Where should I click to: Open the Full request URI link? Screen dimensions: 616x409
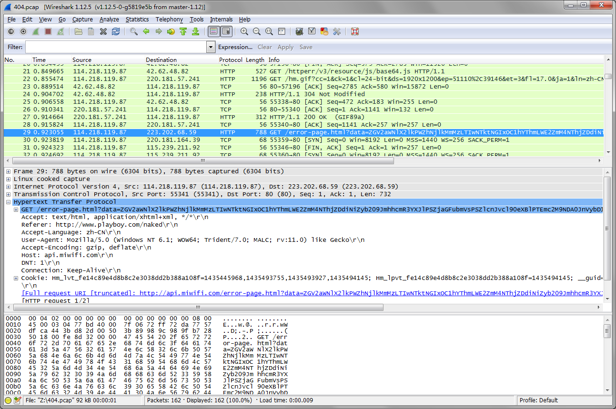click(x=312, y=293)
